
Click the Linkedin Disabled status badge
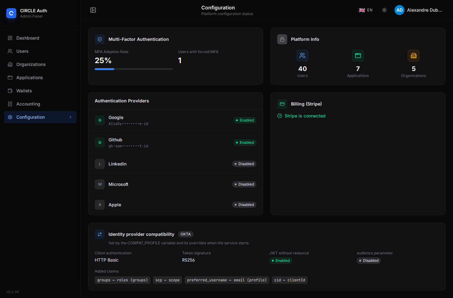click(244, 164)
